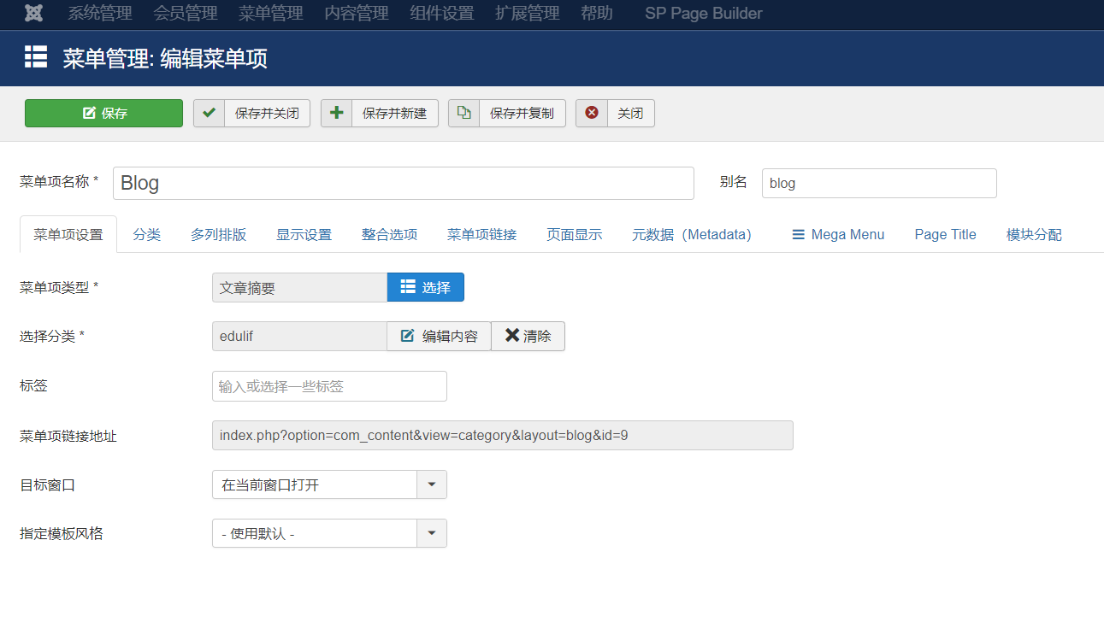Click the green 保存 button
Screen dimensions: 1104x634
point(103,113)
